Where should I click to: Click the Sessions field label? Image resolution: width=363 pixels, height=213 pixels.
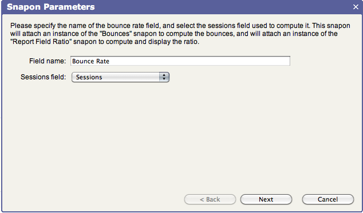(x=44, y=77)
